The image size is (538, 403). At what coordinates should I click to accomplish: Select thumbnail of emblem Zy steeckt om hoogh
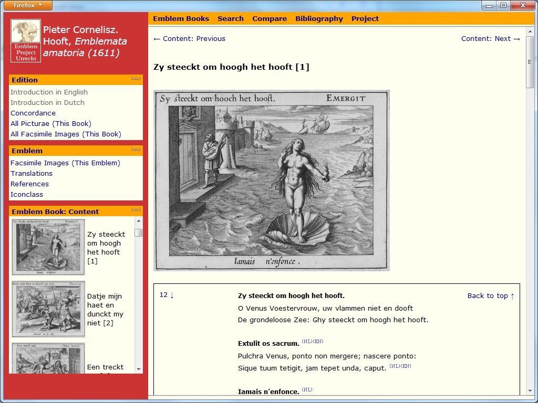[48, 247]
